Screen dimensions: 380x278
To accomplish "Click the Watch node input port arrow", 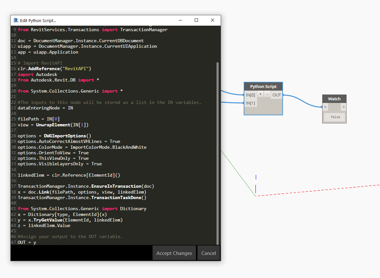I will [x=325, y=107].
